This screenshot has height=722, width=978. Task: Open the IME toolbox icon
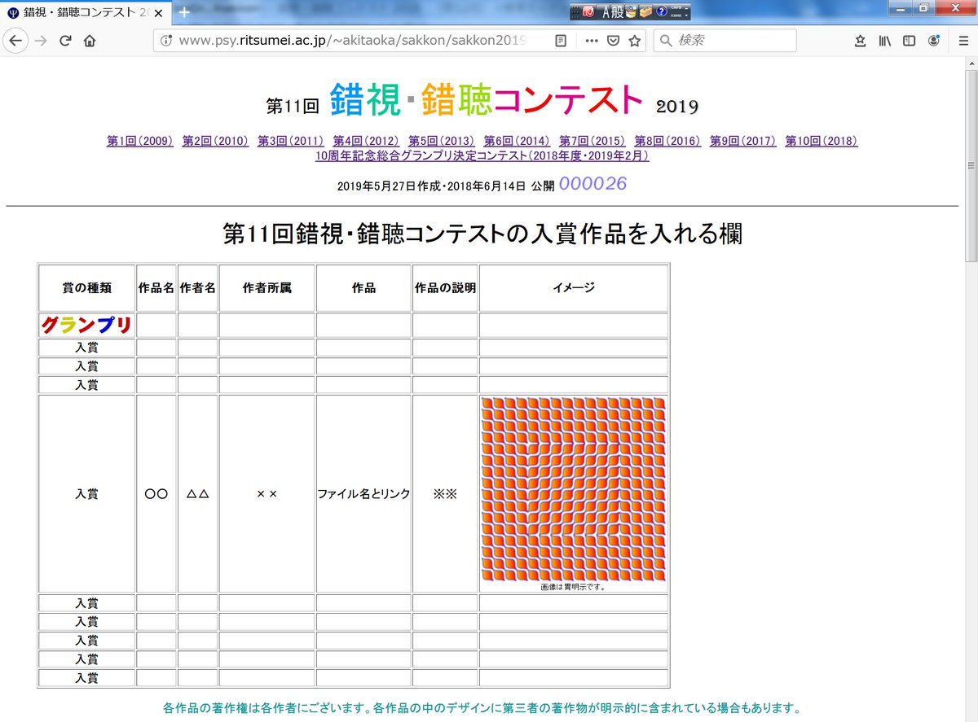[646, 12]
